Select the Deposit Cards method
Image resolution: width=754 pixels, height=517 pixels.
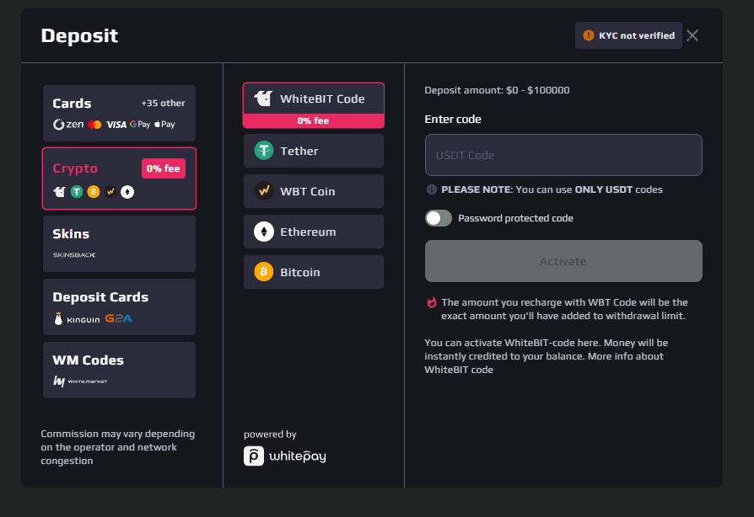pyautogui.click(x=119, y=306)
